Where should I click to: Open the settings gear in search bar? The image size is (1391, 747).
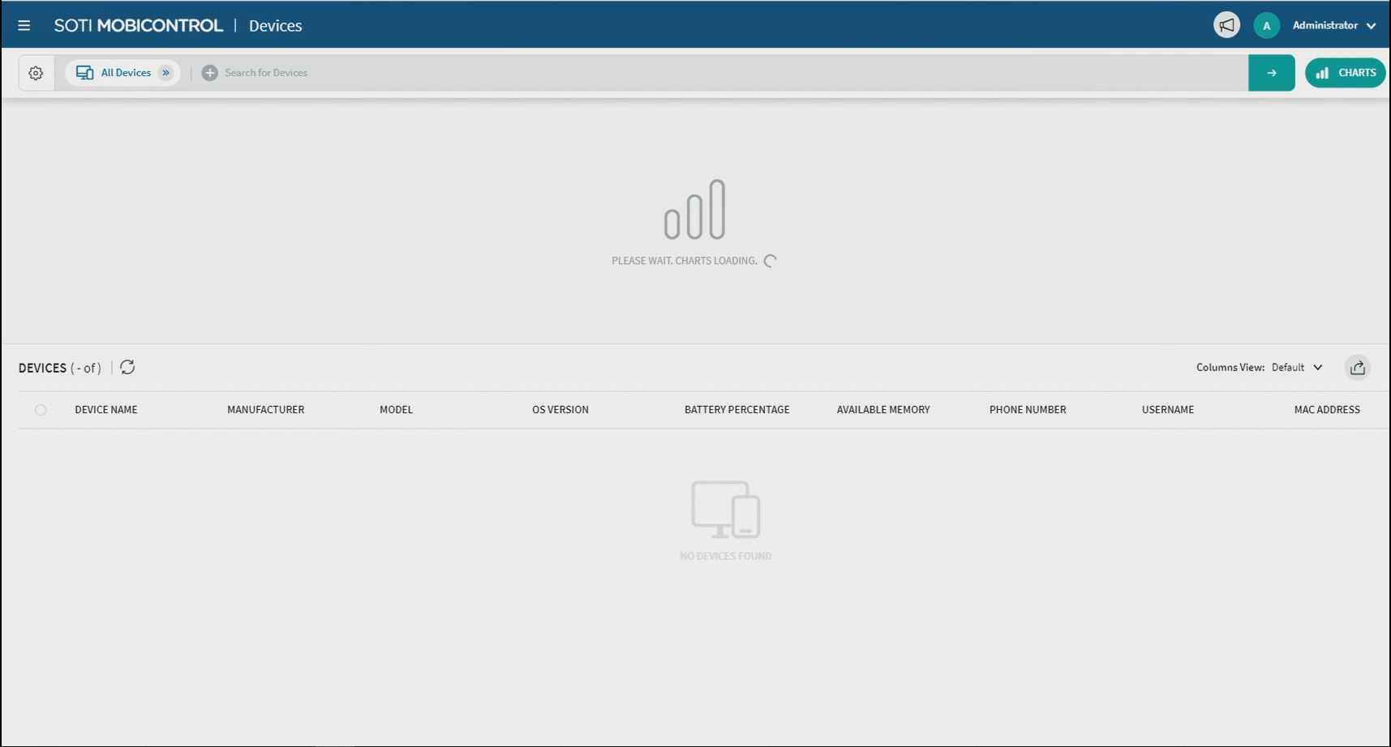(36, 73)
